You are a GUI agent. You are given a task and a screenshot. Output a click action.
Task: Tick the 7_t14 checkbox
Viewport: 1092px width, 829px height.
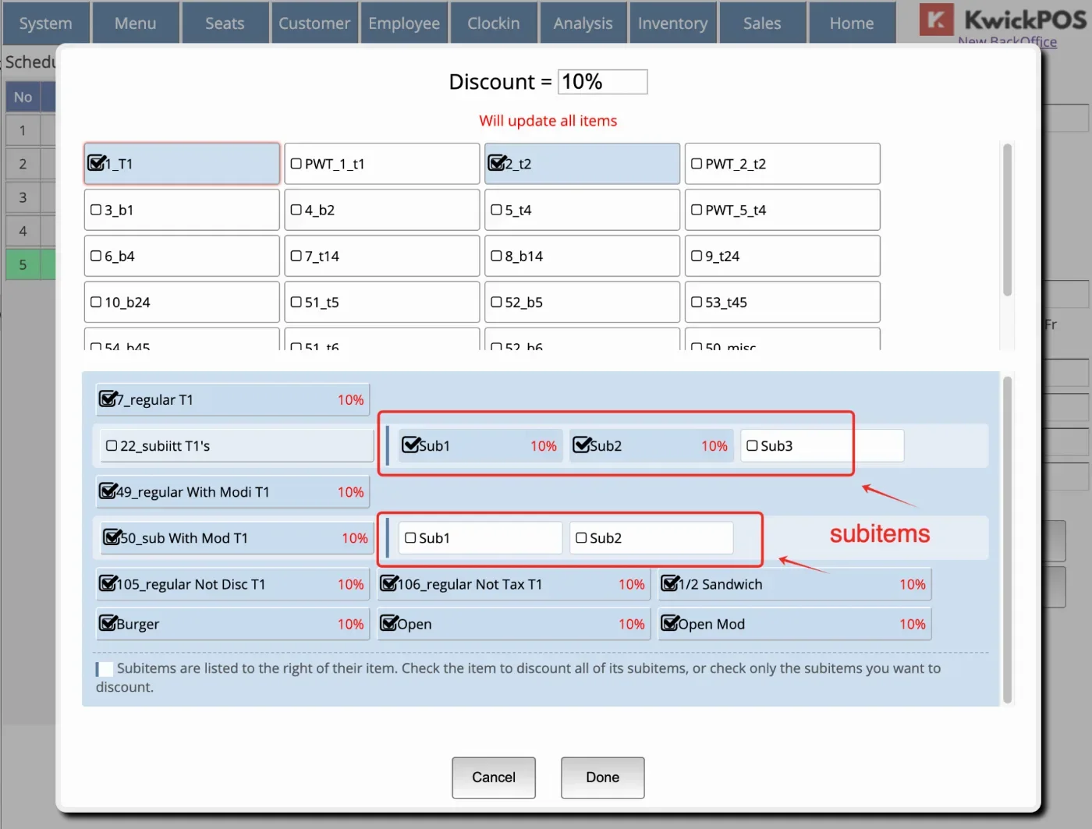pyautogui.click(x=296, y=256)
